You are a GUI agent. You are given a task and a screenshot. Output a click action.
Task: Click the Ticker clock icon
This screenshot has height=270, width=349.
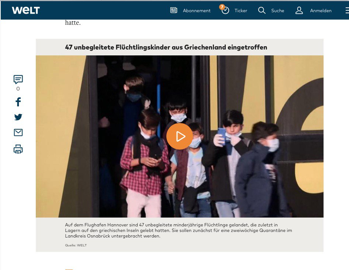(x=225, y=10)
